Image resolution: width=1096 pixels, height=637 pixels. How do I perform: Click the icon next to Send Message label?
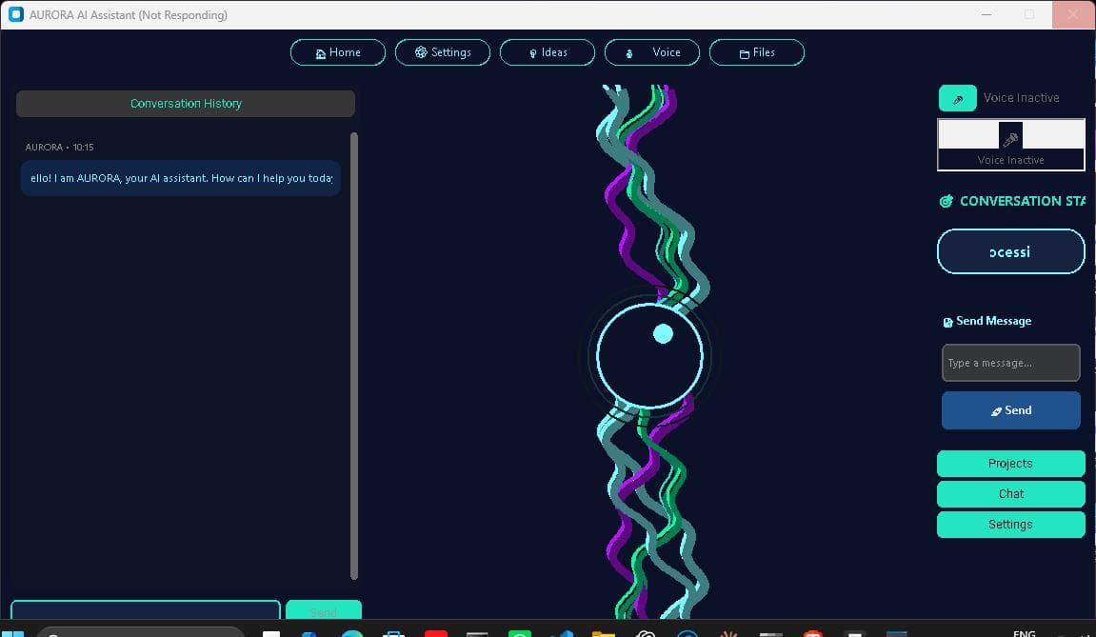947,322
